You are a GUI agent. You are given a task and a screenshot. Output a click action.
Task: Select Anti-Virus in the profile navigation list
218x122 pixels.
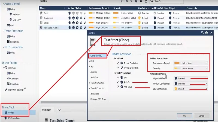pos(94,78)
